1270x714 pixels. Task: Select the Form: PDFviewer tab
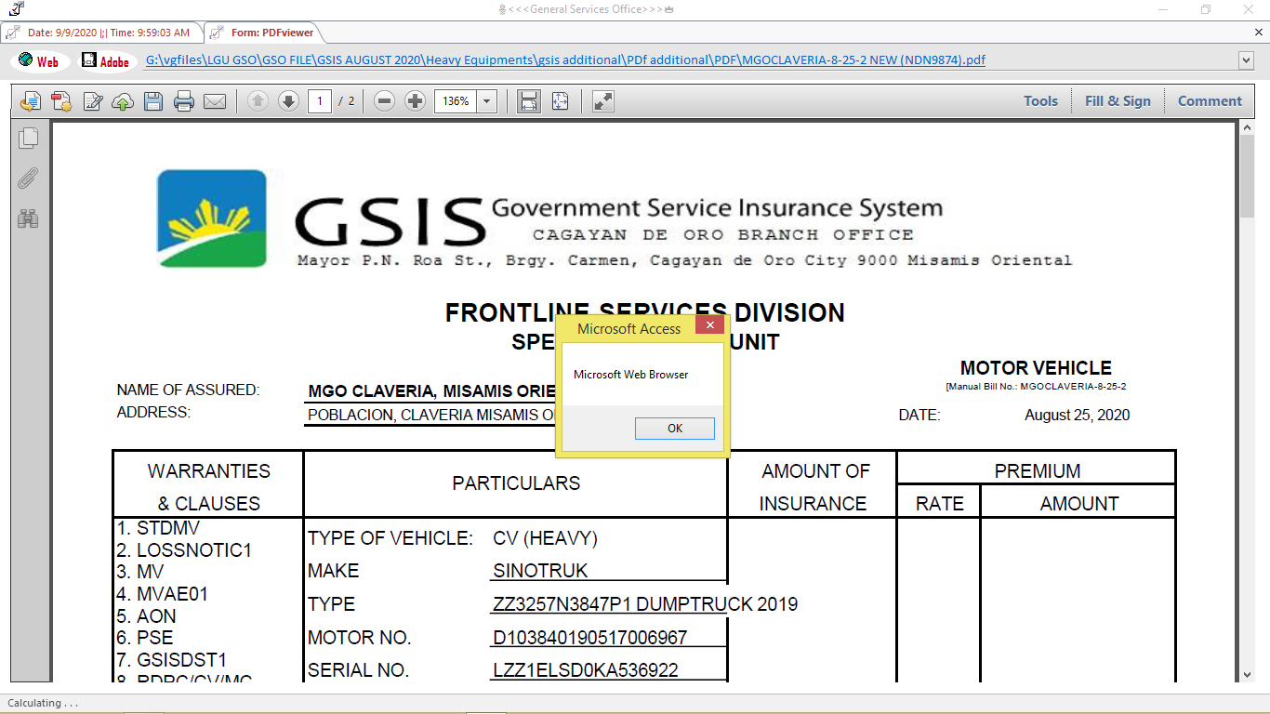(264, 33)
